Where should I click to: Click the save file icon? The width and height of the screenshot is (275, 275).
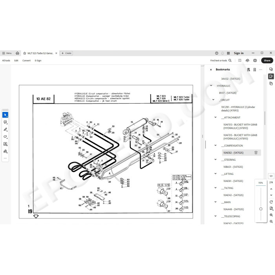coord(240,60)
